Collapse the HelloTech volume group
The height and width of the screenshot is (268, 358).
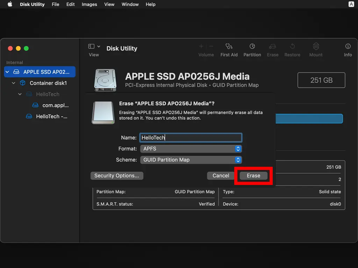pos(20,94)
